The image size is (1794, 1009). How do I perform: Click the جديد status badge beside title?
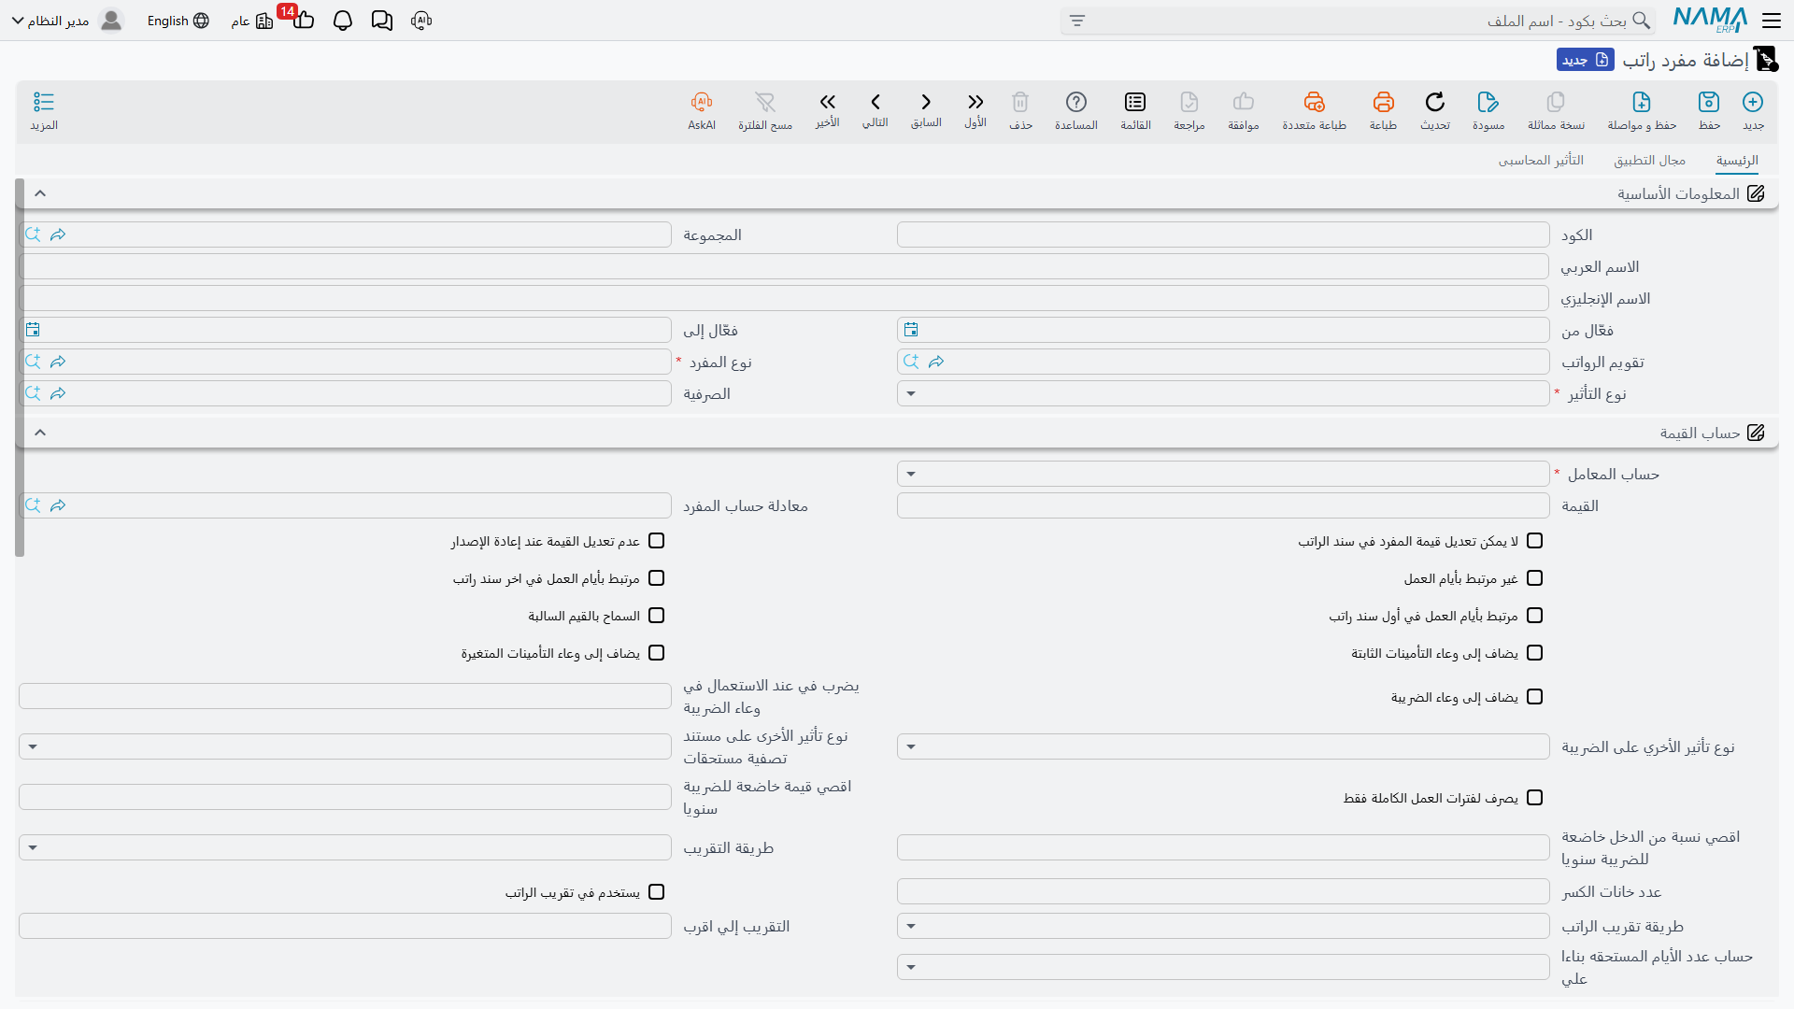click(x=1586, y=60)
